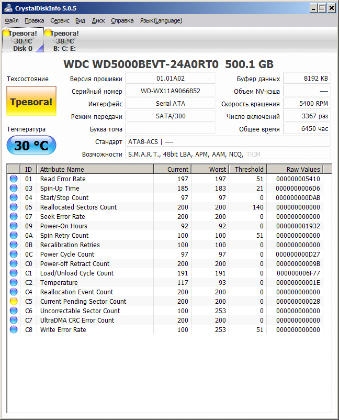Viewport: 339px width, 420px height.
Task: Close the CrystalDiskInfo window
Action: (332, 8)
